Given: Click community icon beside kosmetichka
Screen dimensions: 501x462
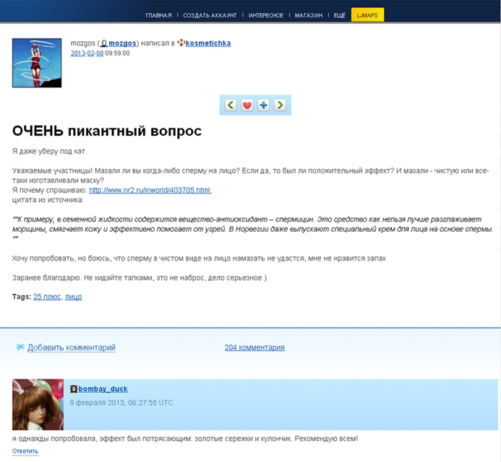Looking at the screenshot, I should point(181,43).
